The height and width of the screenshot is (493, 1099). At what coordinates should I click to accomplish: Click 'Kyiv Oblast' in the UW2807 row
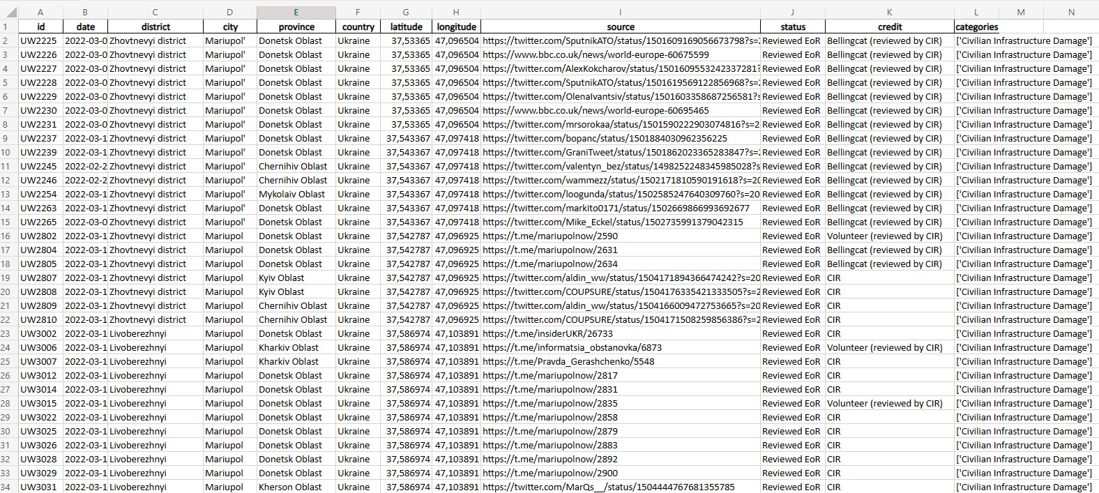[296, 278]
